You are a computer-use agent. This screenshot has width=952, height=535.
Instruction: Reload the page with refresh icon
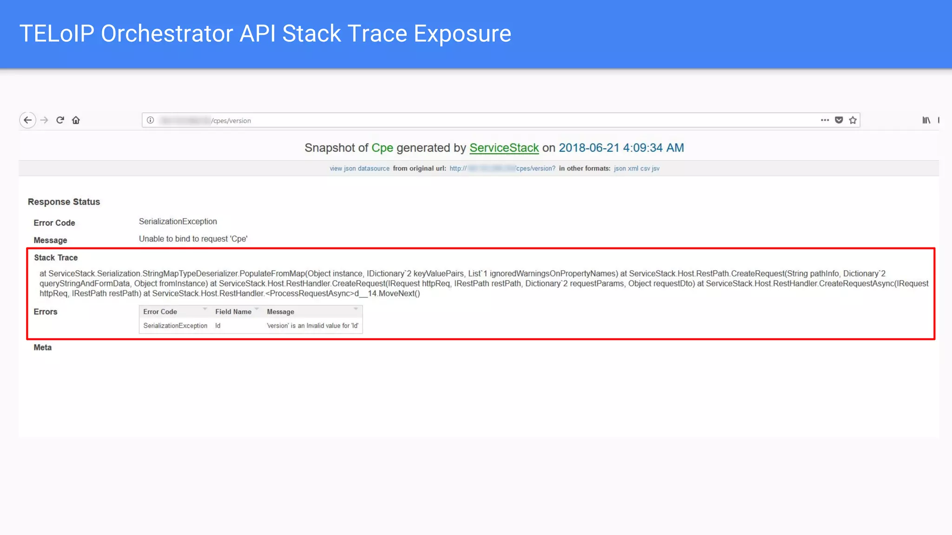click(60, 120)
